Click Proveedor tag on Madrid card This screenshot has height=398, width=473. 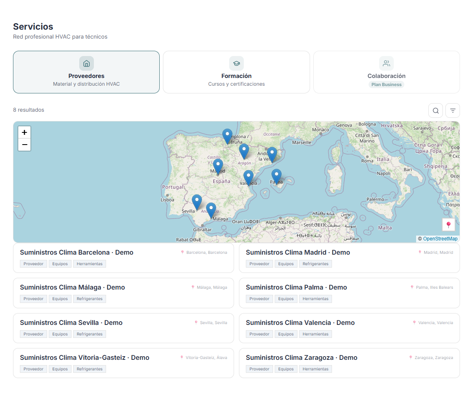pos(259,264)
